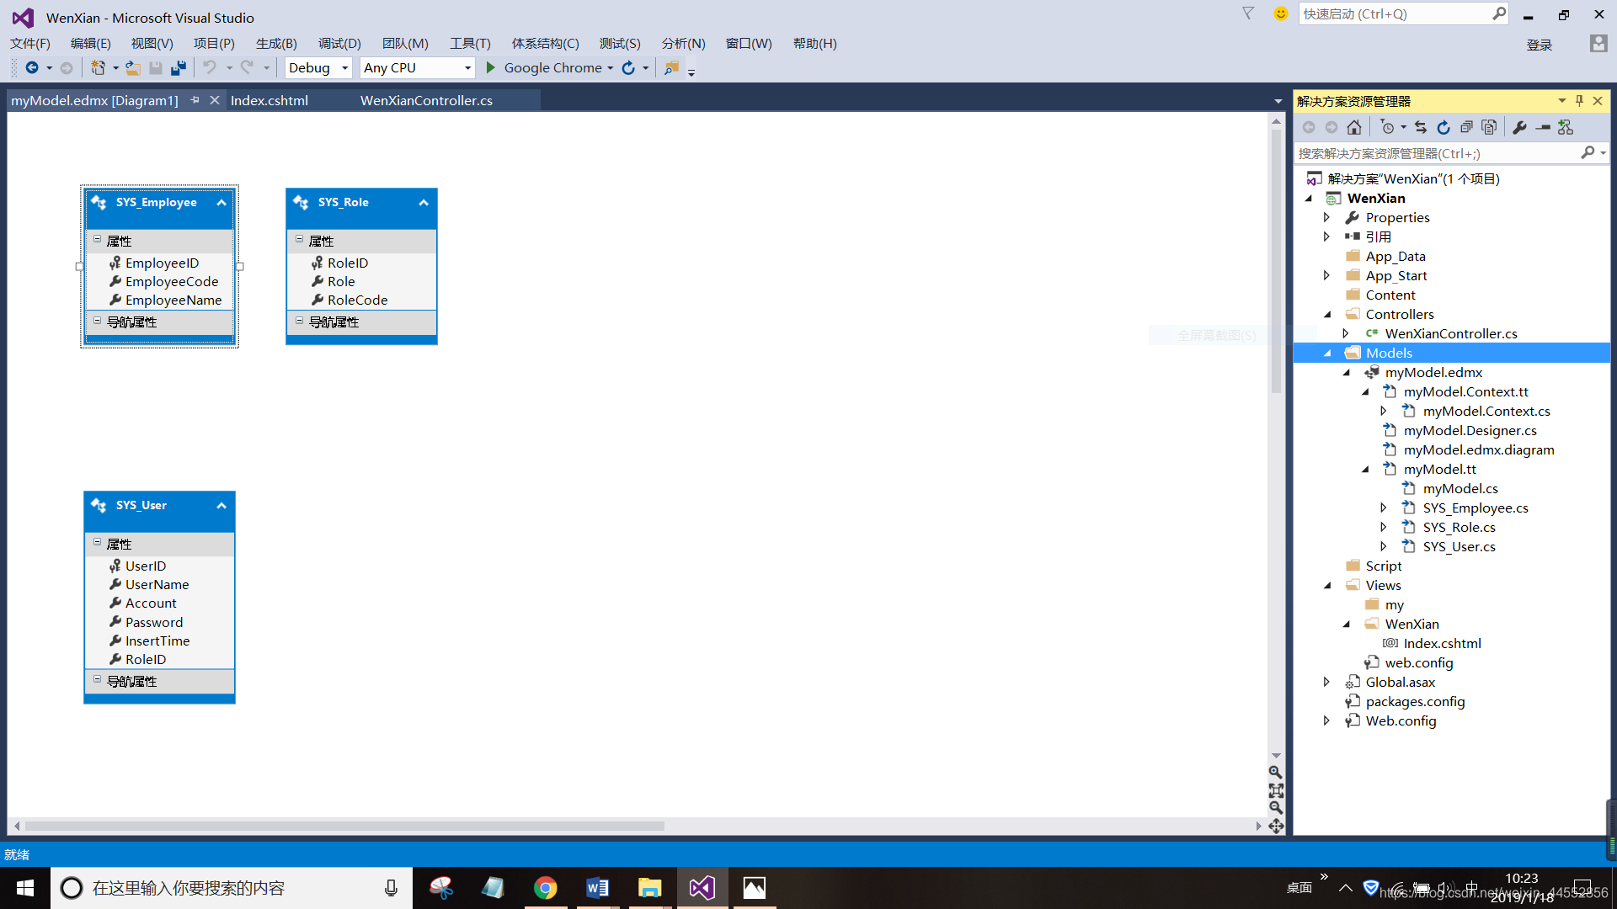Click the Collapse All icon in Solution Explorer
This screenshot has width=1617, height=909.
(x=1466, y=127)
